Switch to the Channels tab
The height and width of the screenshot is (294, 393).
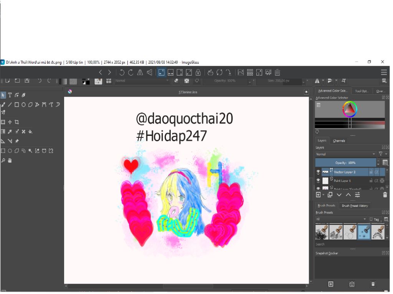339,141
